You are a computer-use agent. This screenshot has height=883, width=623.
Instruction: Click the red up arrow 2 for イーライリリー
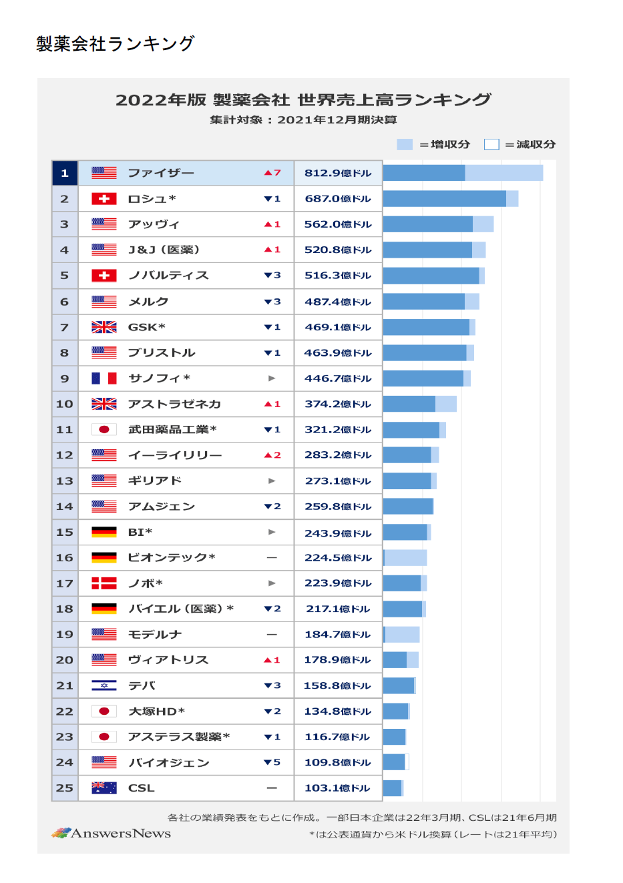pos(272,455)
